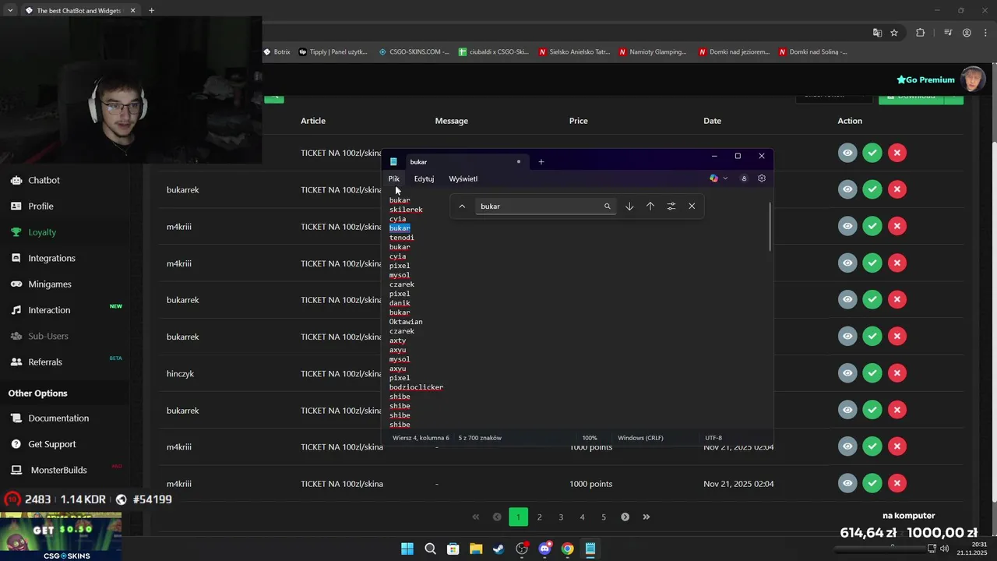View the hinczyk redemption with the eye icon

click(847, 373)
